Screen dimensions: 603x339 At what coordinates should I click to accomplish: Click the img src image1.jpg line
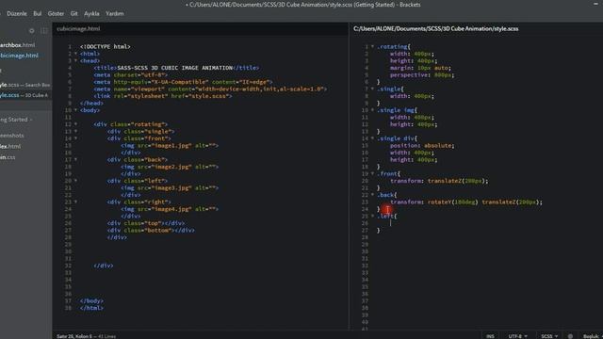[x=170, y=145]
